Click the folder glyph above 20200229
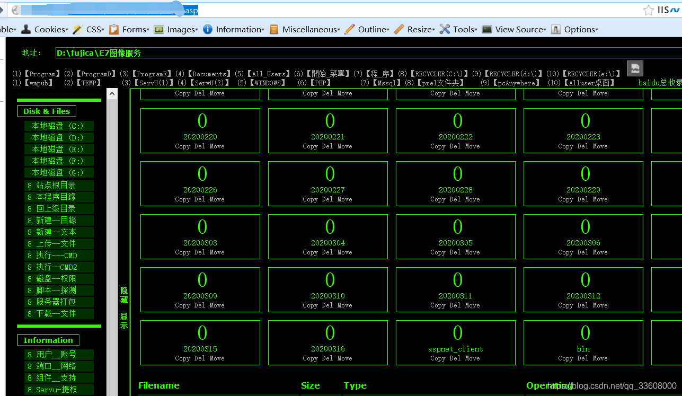The width and height of the screenshot is (682, 396). click(x=585, y=174)
